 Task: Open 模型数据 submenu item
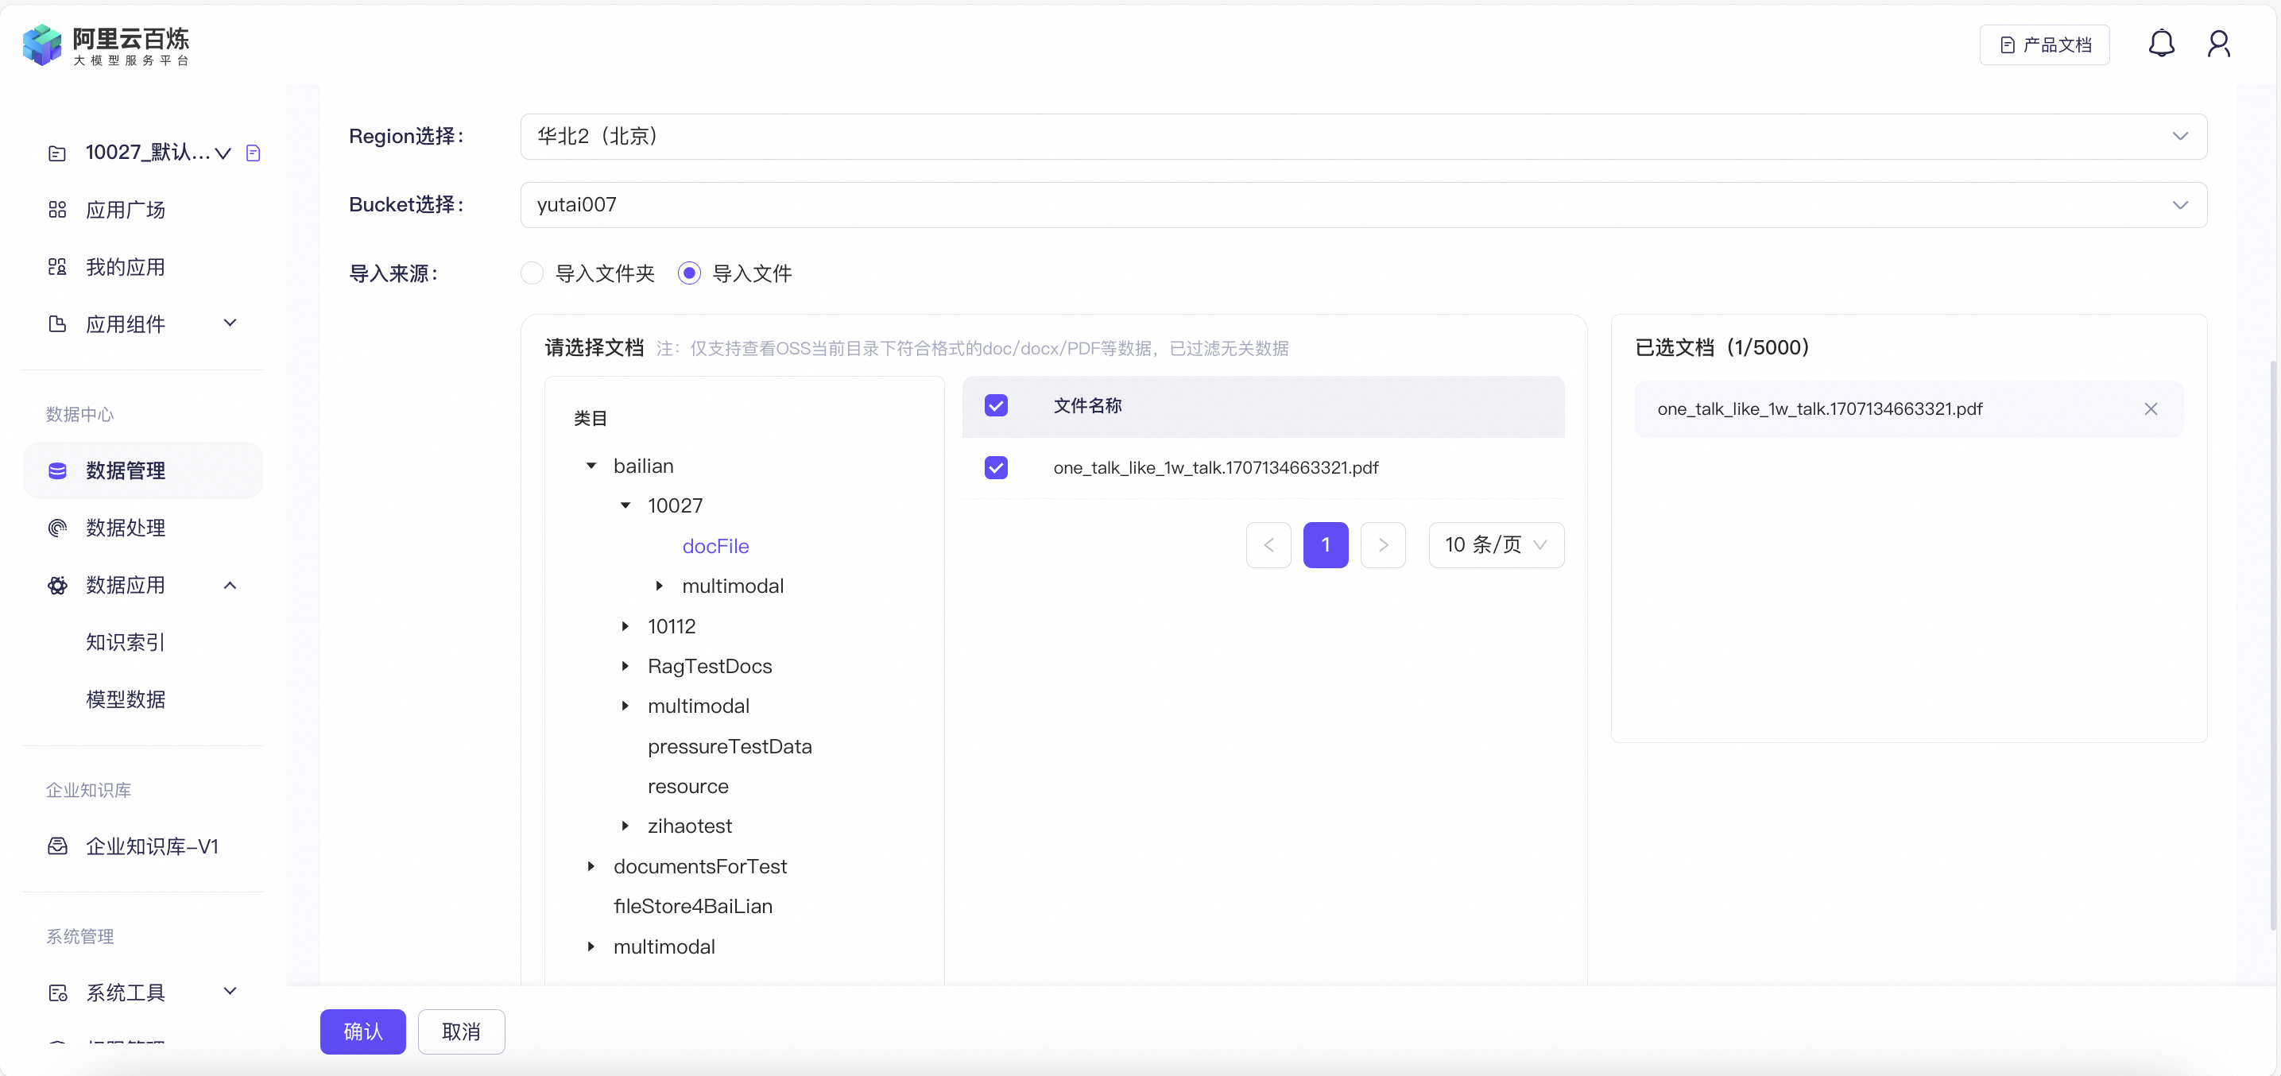(125, 699)
